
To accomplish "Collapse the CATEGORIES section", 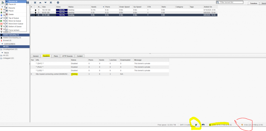I will coord(2,44).
